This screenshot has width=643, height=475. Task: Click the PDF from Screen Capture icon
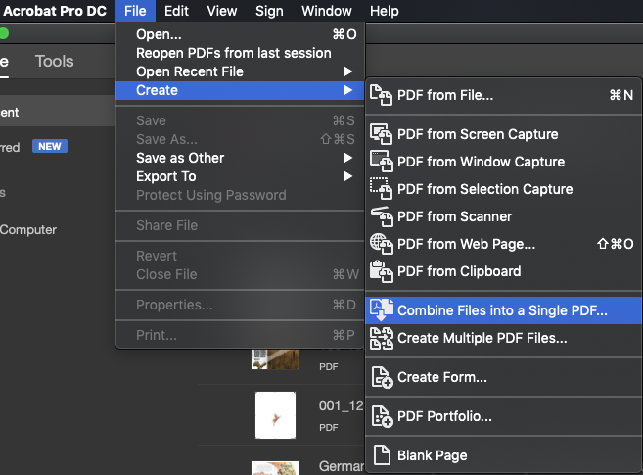click(x=381, y=134)
